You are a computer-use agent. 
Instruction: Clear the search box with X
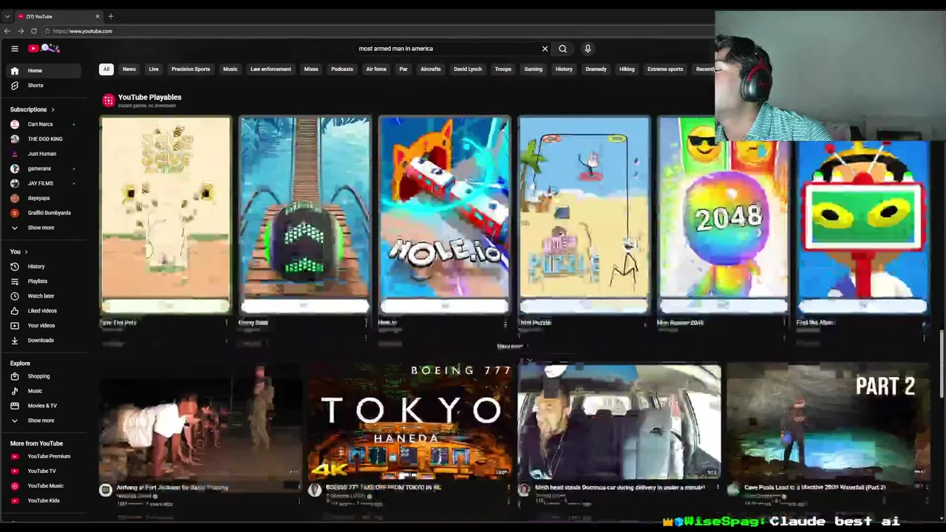tap(545, 49)
